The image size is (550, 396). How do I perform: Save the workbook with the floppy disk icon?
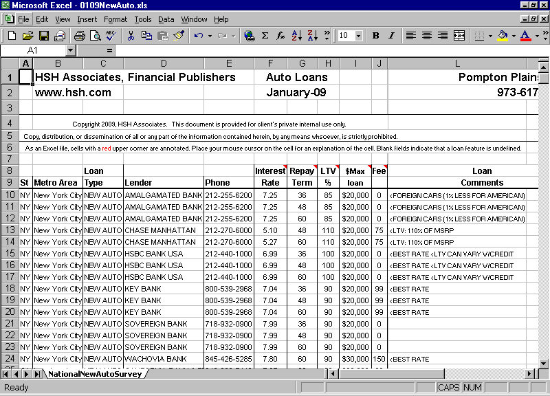pyautogui.click(x=44, y=36)
